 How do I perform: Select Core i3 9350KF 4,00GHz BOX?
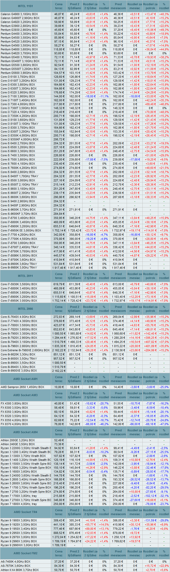tap(20, 139)
